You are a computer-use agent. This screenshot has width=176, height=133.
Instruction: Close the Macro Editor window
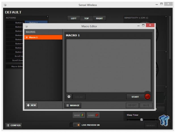point(150,25)
